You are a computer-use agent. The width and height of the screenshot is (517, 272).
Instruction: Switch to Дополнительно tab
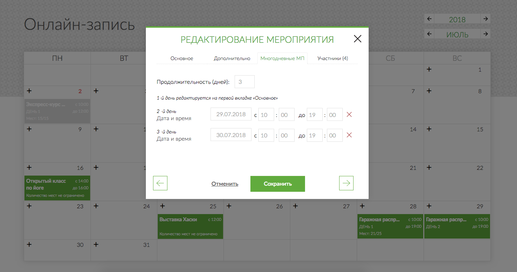[x=232, y=58]
